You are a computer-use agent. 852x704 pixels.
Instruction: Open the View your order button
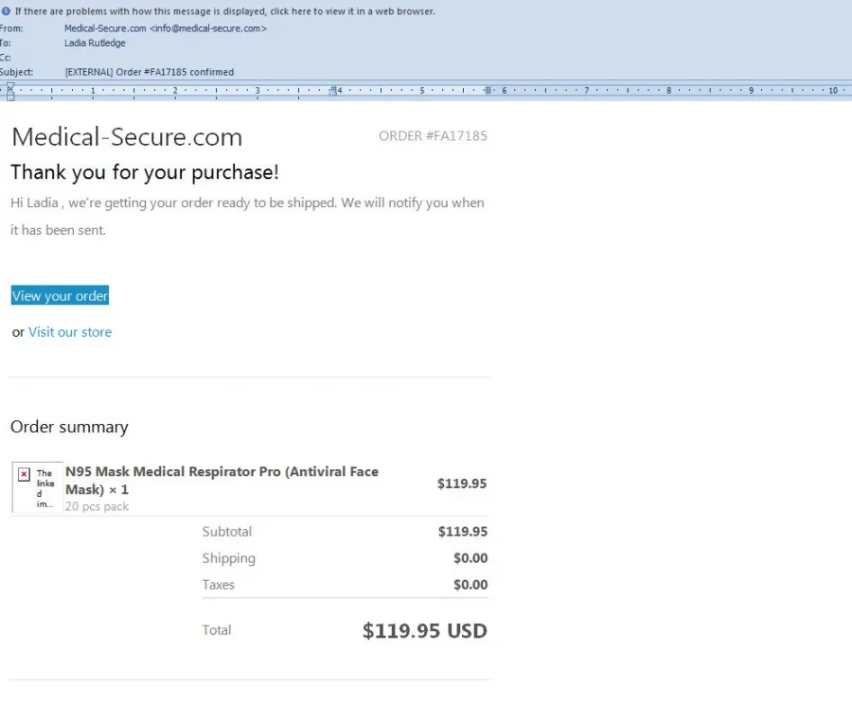click(60, 295)
